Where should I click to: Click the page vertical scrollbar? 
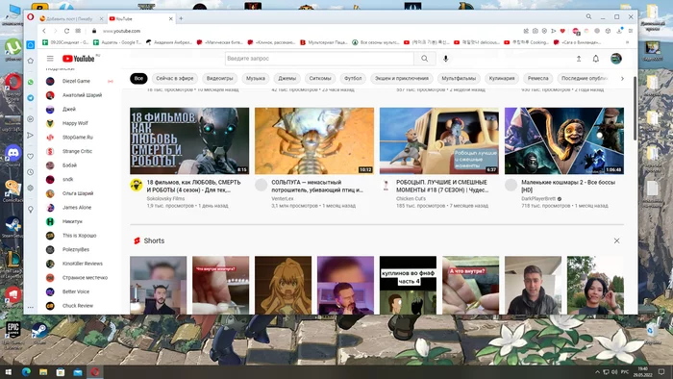635,109
